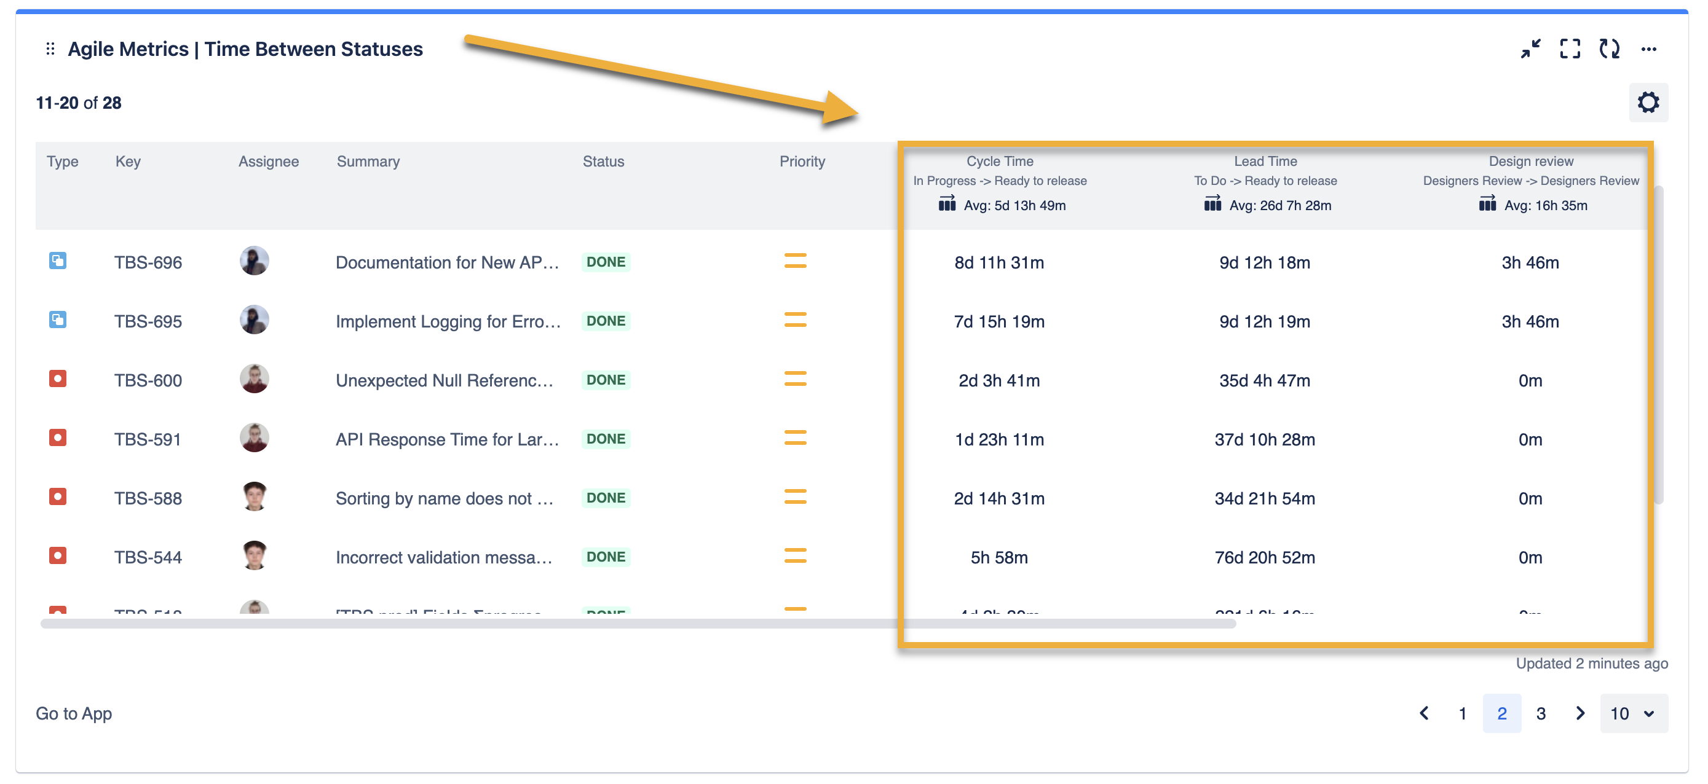Open the gadget settings gear
Image resolution: width=1708 pixels, height=784 pixels.
point(1649,103)
